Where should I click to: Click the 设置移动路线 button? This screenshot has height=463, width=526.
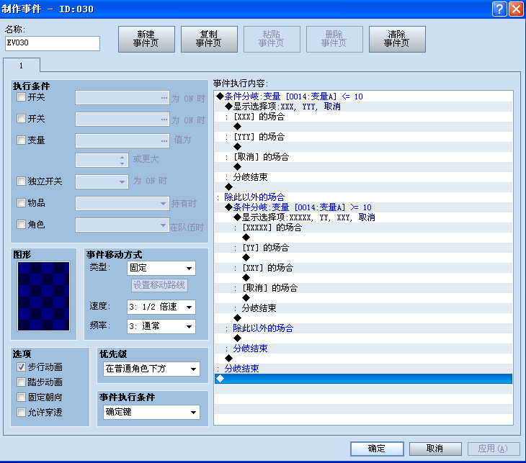(x=159, y=285)
